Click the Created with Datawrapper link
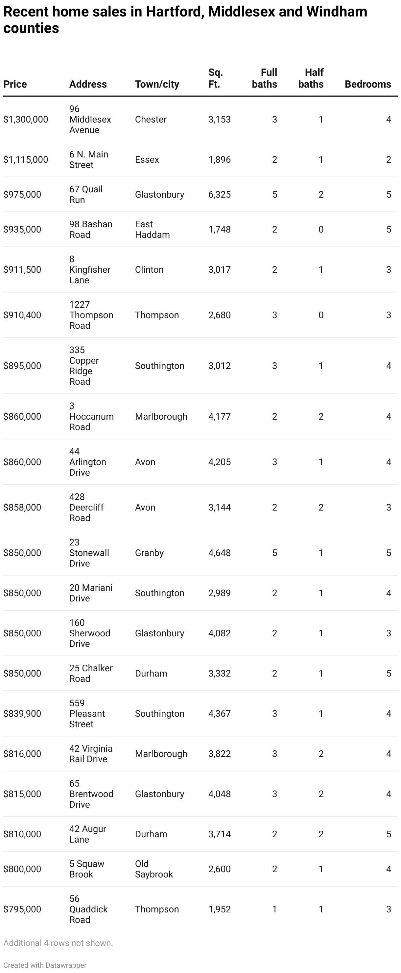401x973 pixels. coord(45,965)
